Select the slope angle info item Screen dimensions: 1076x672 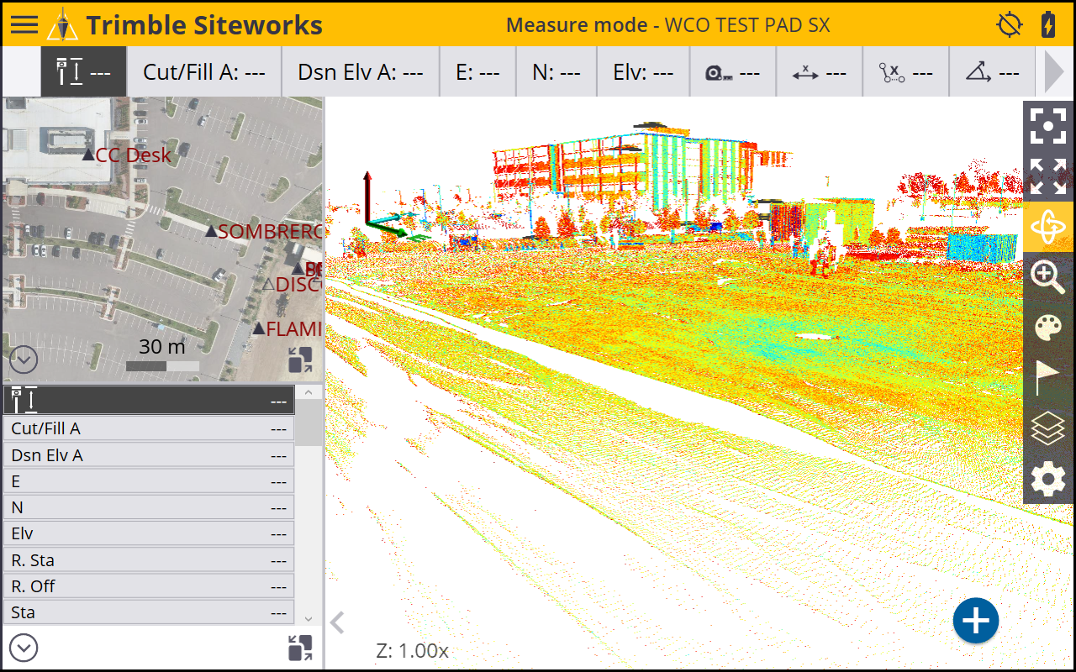pos(992,71)
